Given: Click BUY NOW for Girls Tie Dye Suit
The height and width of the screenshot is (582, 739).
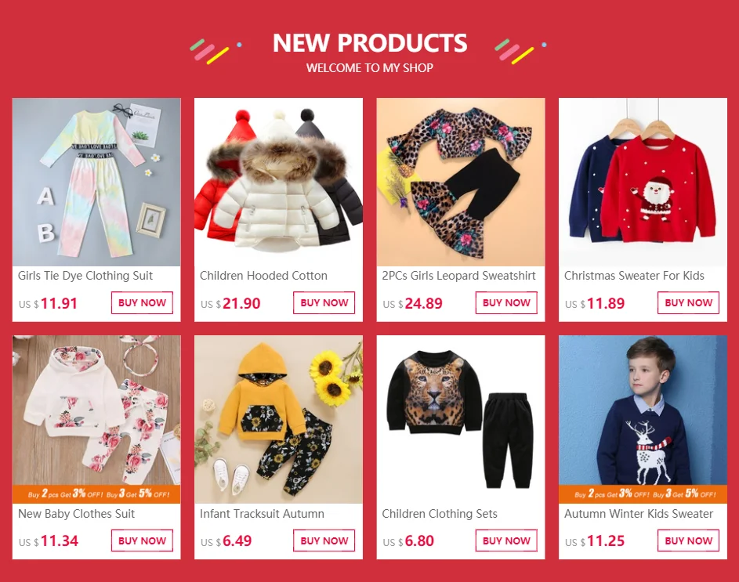Looking at the screenshot, I should (142, 302).
